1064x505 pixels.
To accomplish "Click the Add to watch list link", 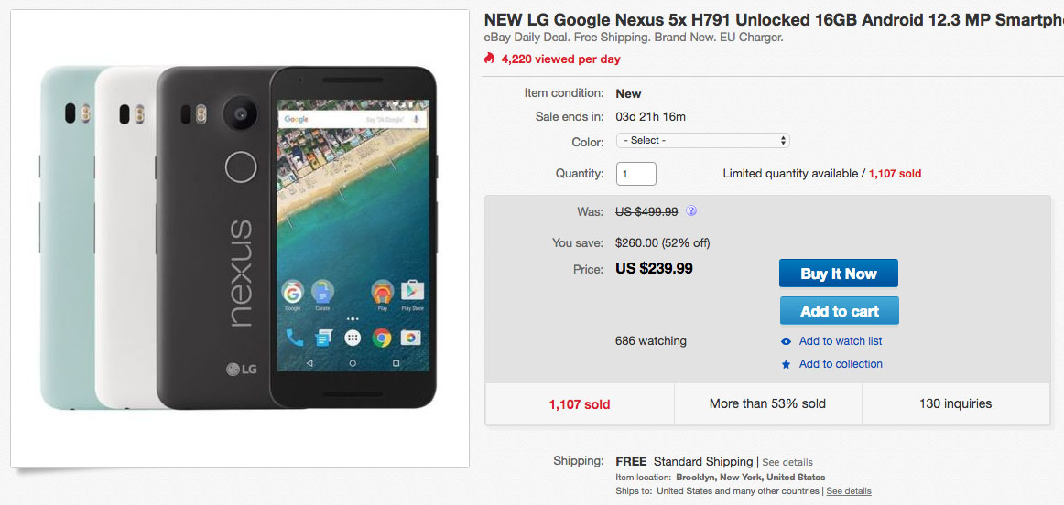I will (x=840, y=341).
